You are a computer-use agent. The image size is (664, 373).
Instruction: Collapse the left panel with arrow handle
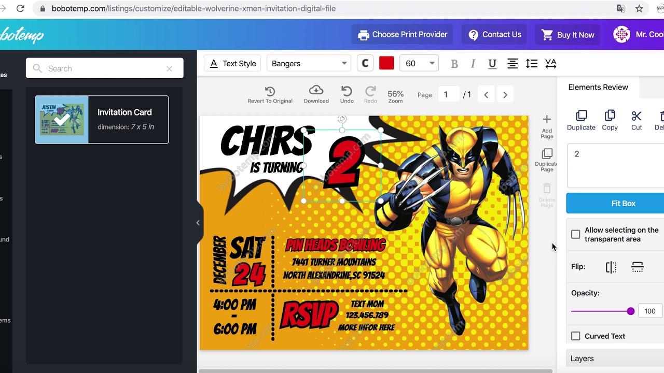point(198,223)
